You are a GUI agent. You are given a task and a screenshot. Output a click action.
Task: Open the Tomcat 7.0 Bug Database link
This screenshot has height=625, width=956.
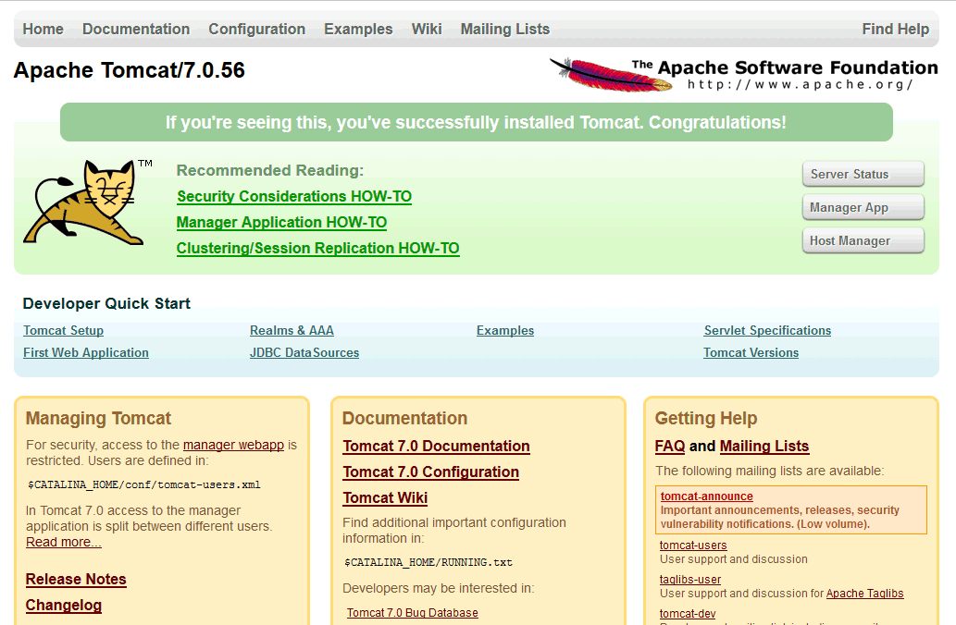click(412, 613)
